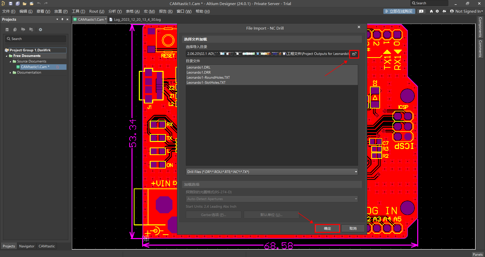Expand the Documentation folder in the tree
Image resolution: width=485 pixels, height=257 pixels.
coord(10,73)
